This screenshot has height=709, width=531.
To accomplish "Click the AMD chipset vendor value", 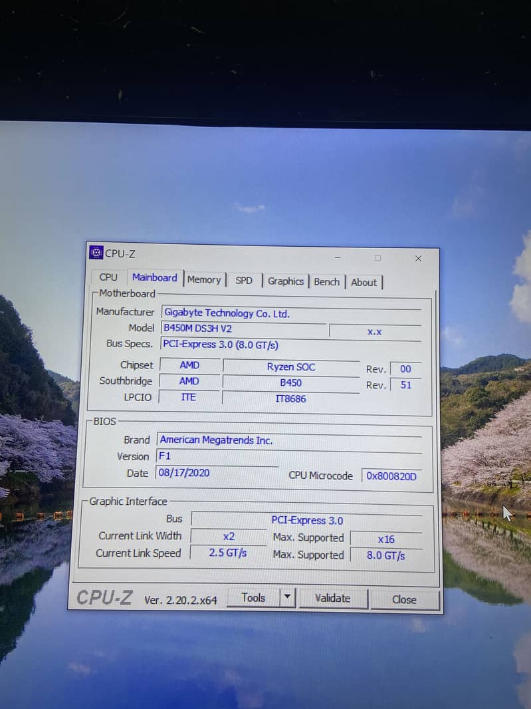I will tap(190, 365).
